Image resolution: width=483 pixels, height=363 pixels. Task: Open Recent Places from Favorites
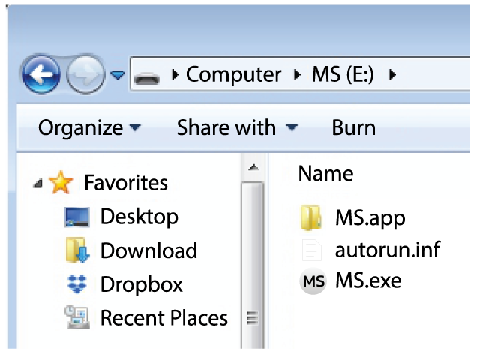164,317
